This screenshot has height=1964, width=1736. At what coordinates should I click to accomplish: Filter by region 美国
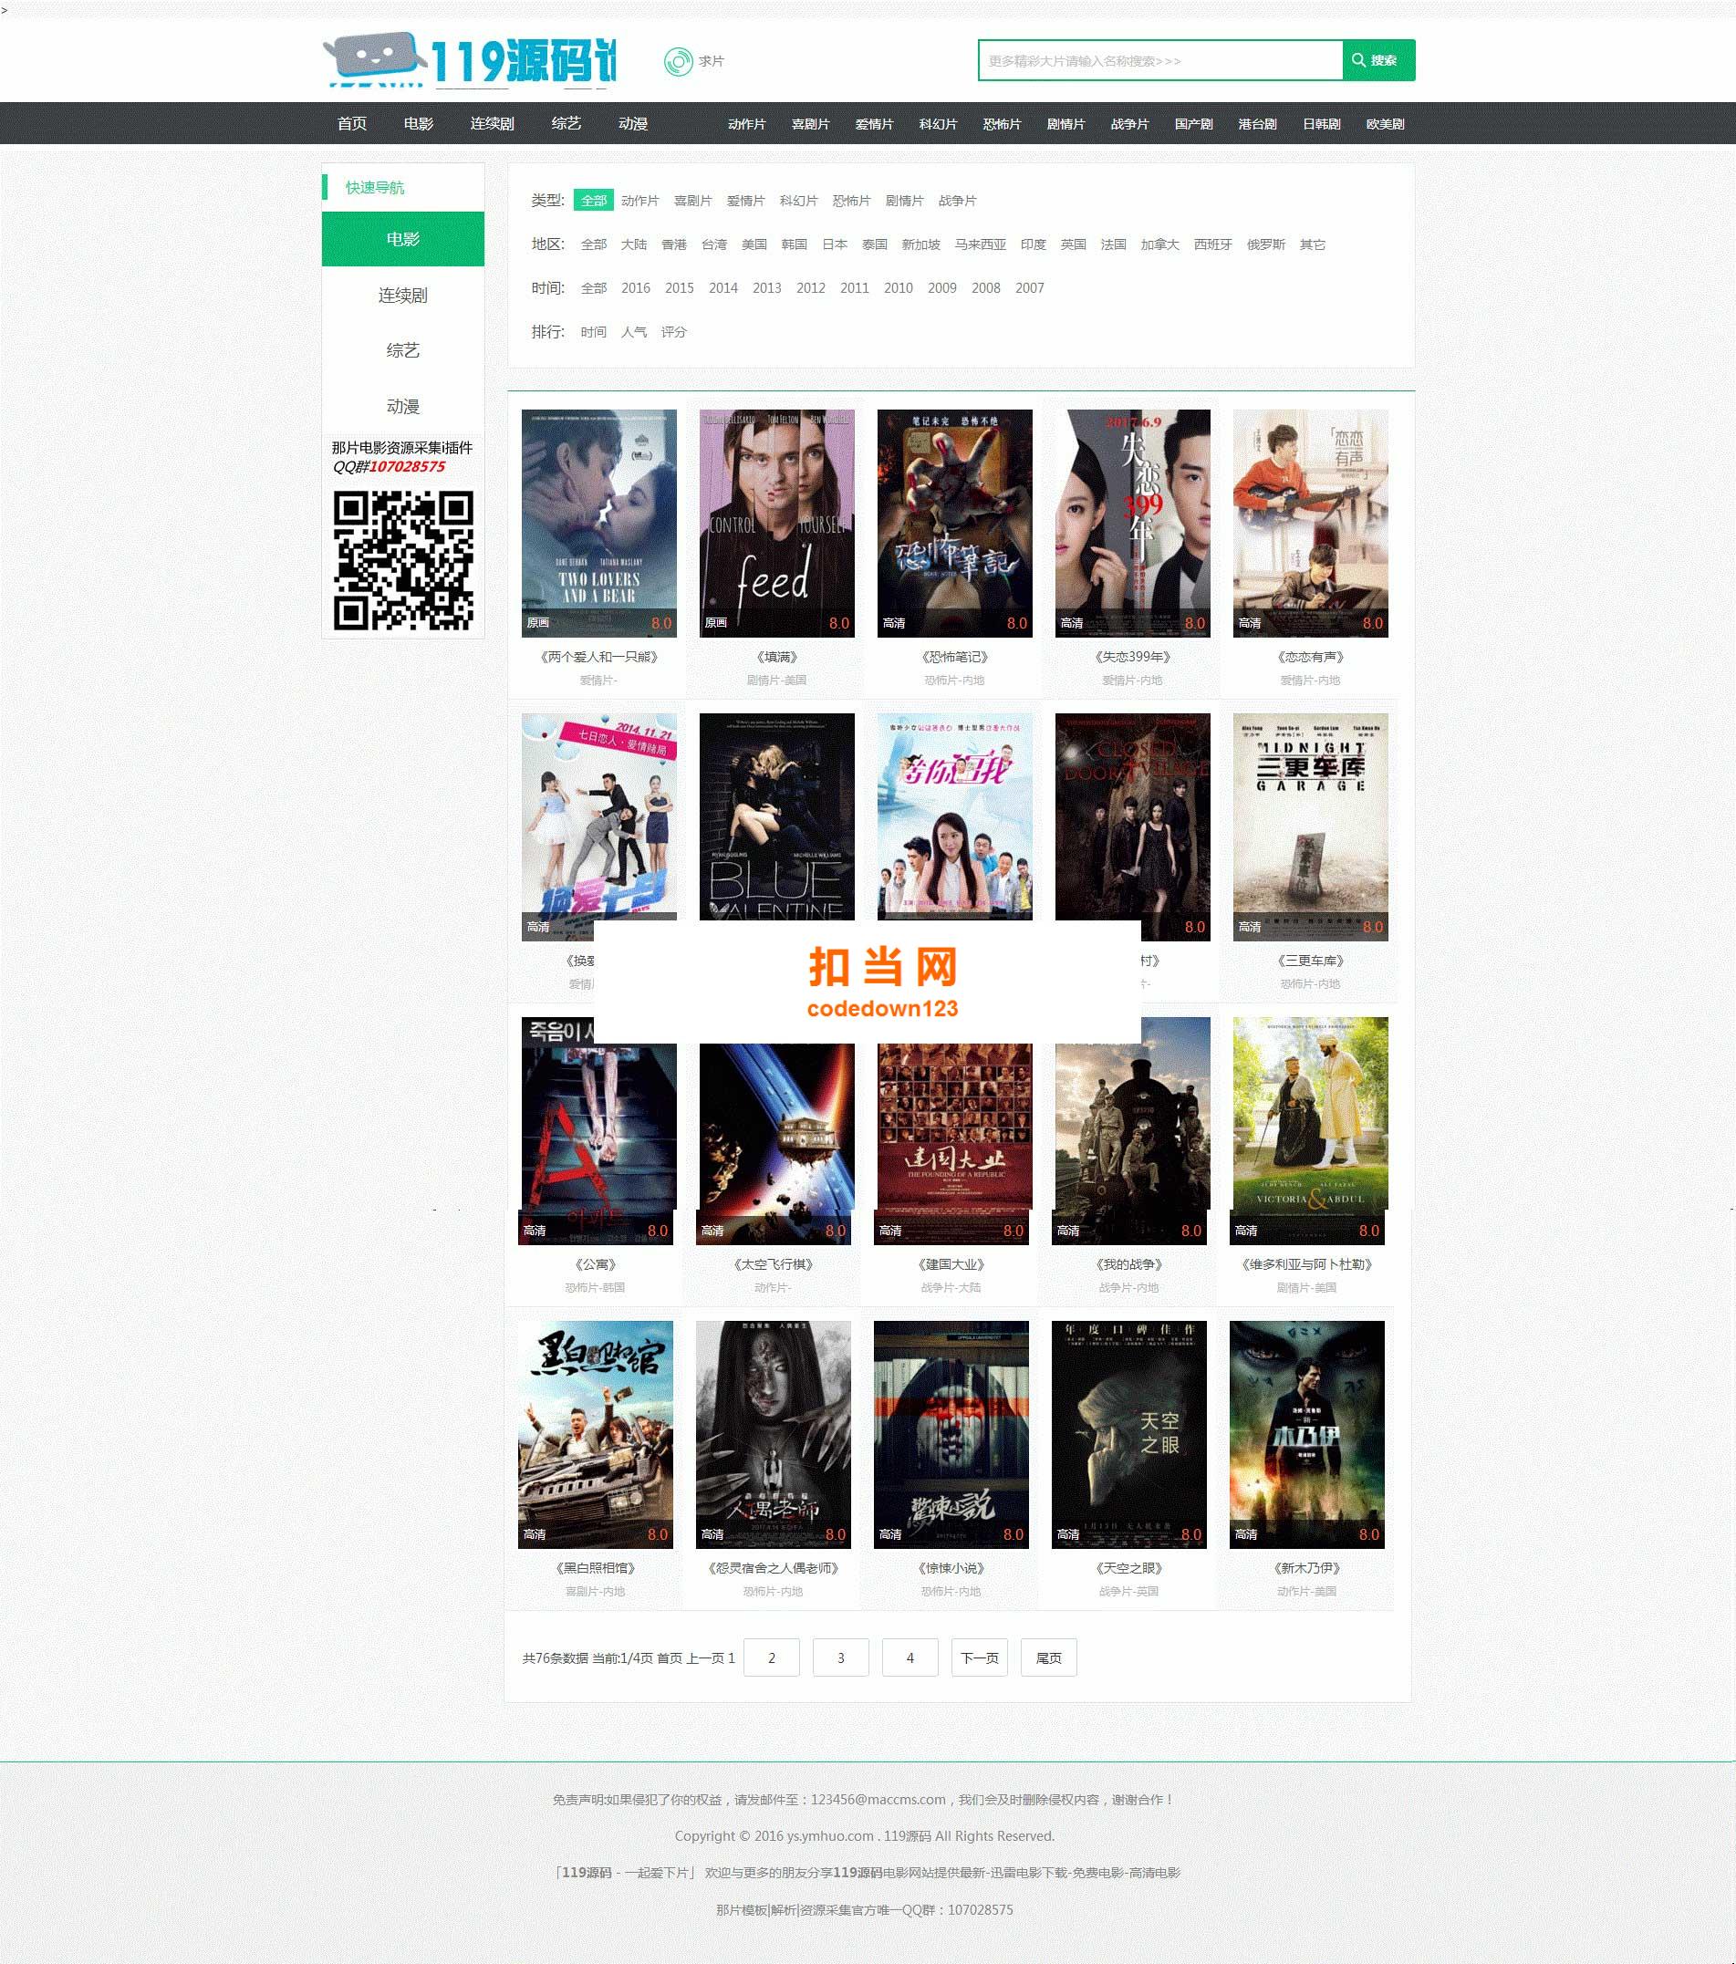(x=754, y=245)
